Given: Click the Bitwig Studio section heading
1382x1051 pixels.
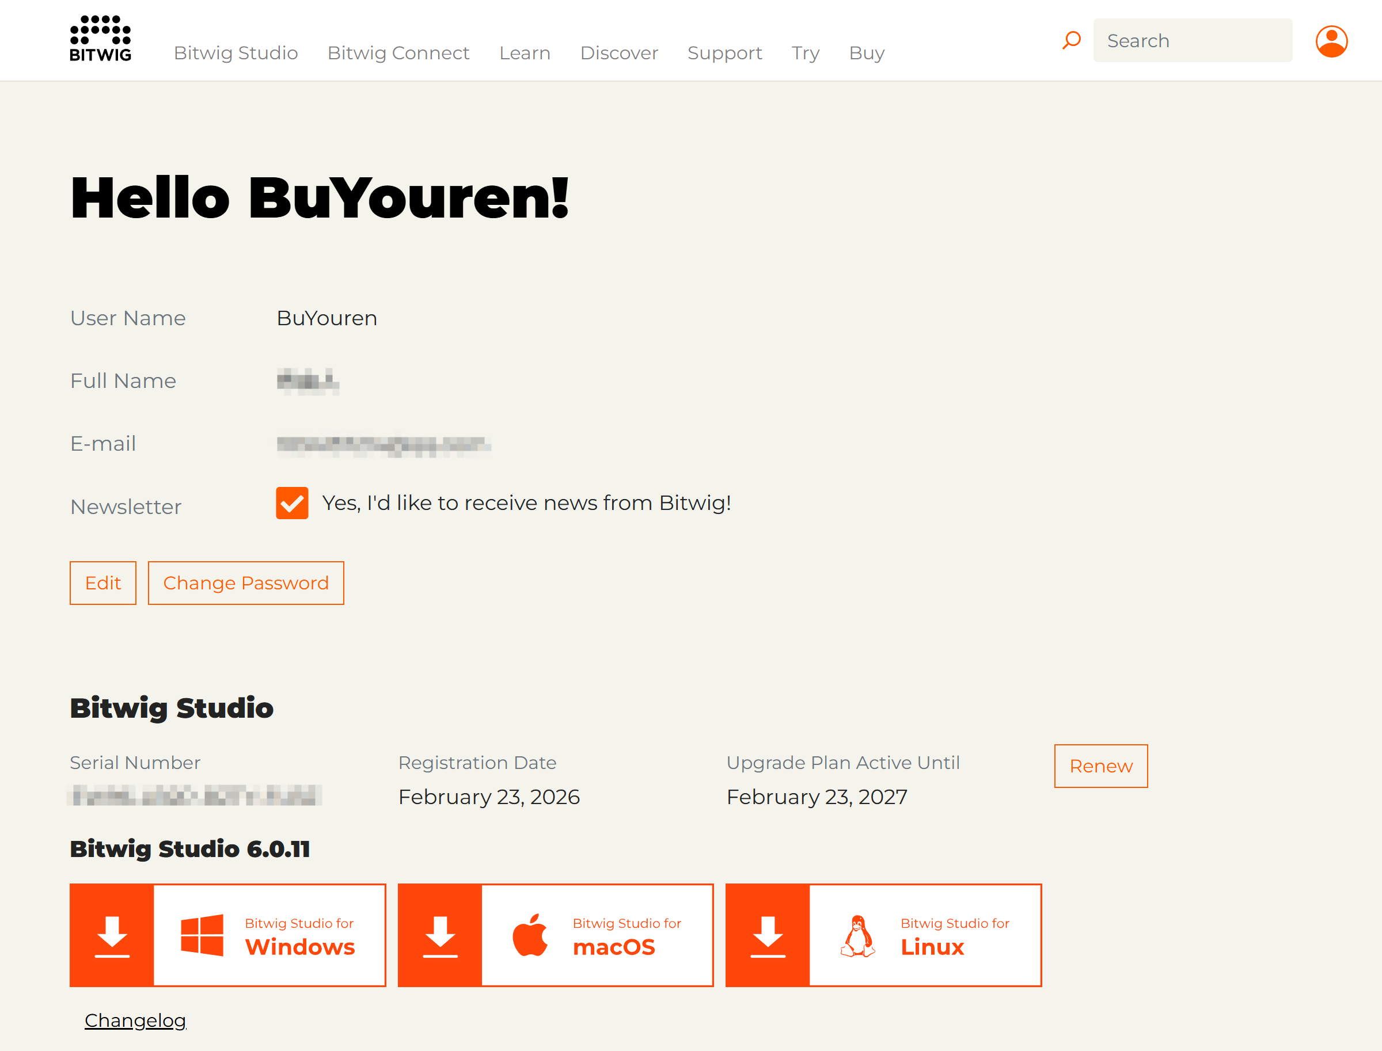Looking at the screenshot, I should 172,708.
